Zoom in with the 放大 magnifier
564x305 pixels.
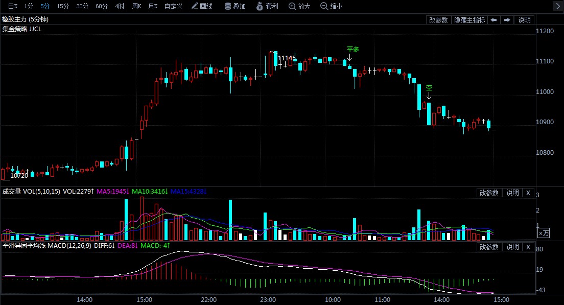click(x=299, y=6)
